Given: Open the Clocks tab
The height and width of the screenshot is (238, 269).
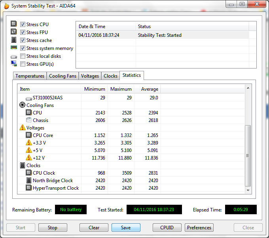Looking at the screenshot, I should [x=110, y=76].
